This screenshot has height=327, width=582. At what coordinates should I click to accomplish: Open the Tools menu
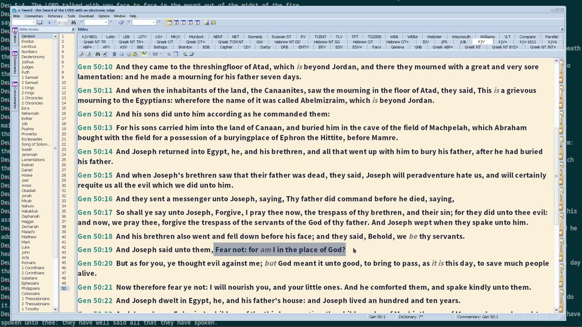click(71, 16)
